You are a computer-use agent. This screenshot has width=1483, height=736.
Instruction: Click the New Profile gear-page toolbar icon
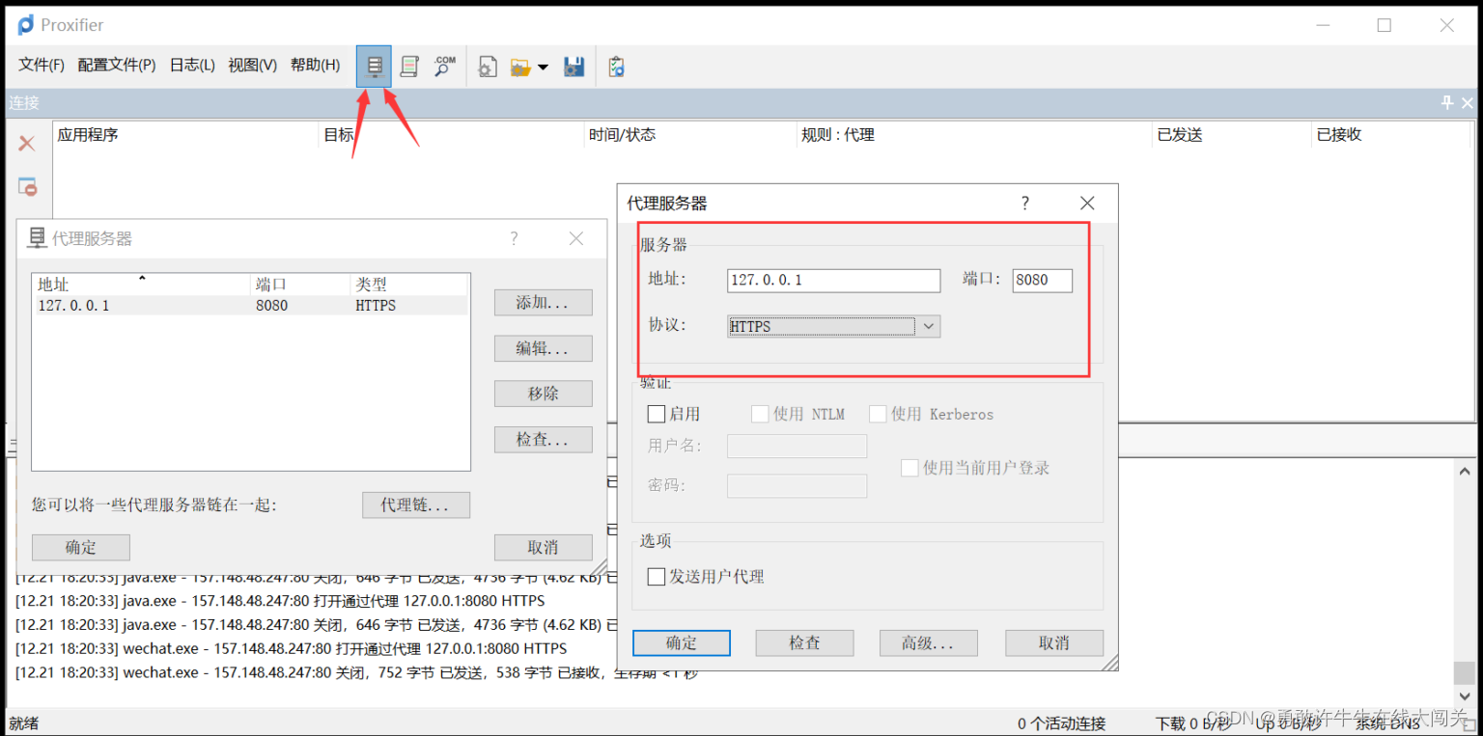(488, 67)
